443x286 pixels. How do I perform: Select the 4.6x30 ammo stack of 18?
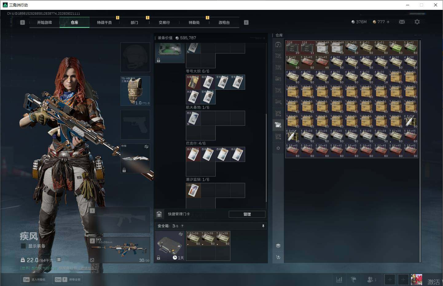pyautogui.click(x=381, y=77)
